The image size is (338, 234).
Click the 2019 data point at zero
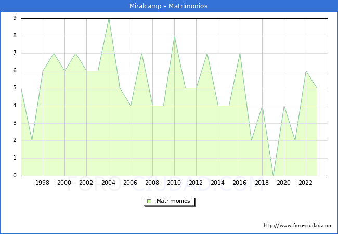click(273, 175)
